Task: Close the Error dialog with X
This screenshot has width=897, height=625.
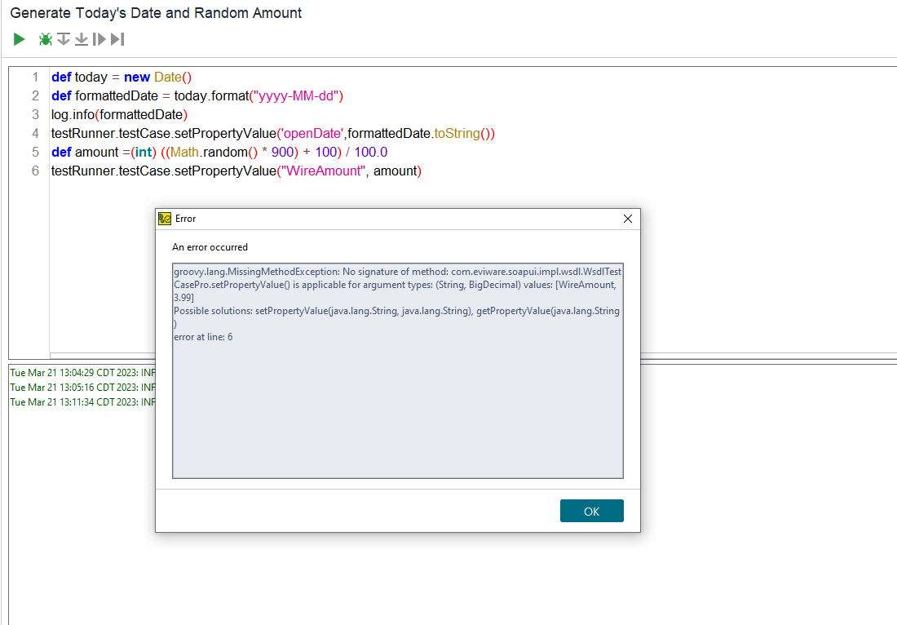Action: click(x=627, y=219)
